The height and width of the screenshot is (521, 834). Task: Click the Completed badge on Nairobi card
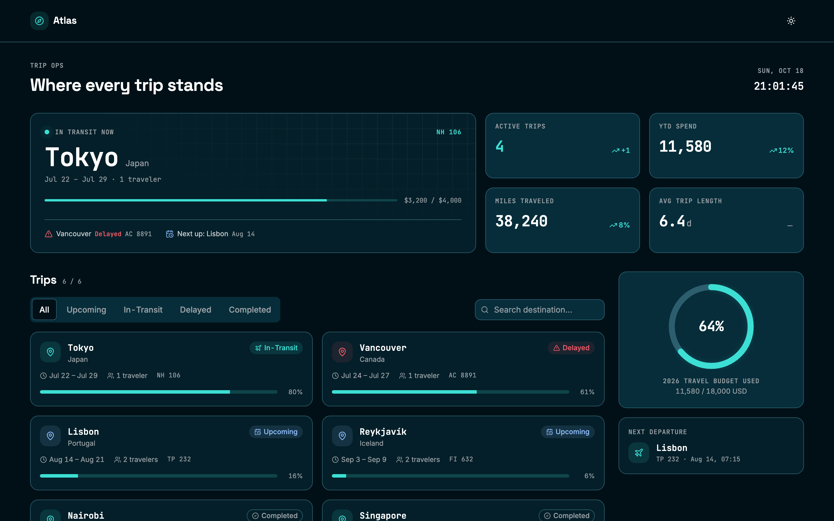click(275, 516)
